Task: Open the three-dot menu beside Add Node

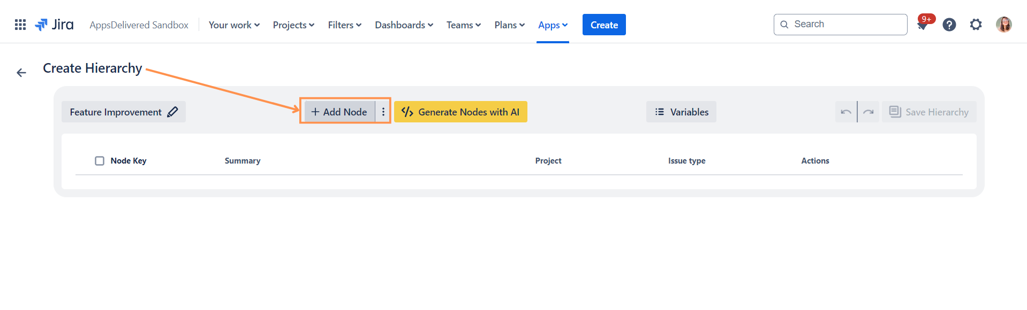Action: [383, 112]
